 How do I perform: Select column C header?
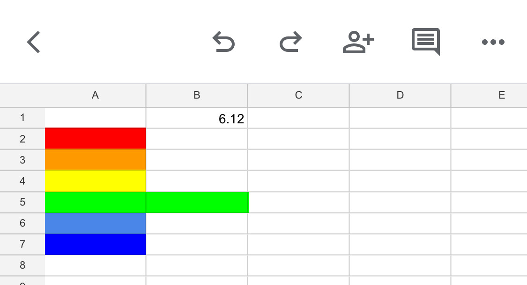pos(298,96)
